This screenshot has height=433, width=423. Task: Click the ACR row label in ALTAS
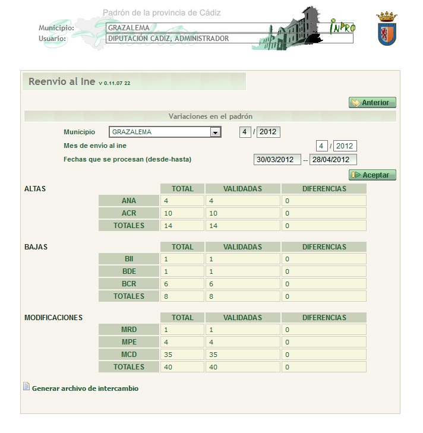point(129,213)
